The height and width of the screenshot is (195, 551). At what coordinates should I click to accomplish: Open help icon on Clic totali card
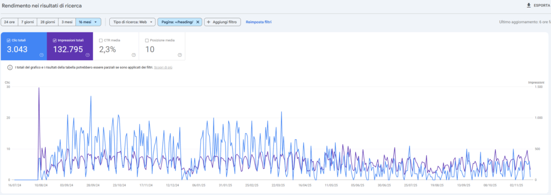point(41,55)
